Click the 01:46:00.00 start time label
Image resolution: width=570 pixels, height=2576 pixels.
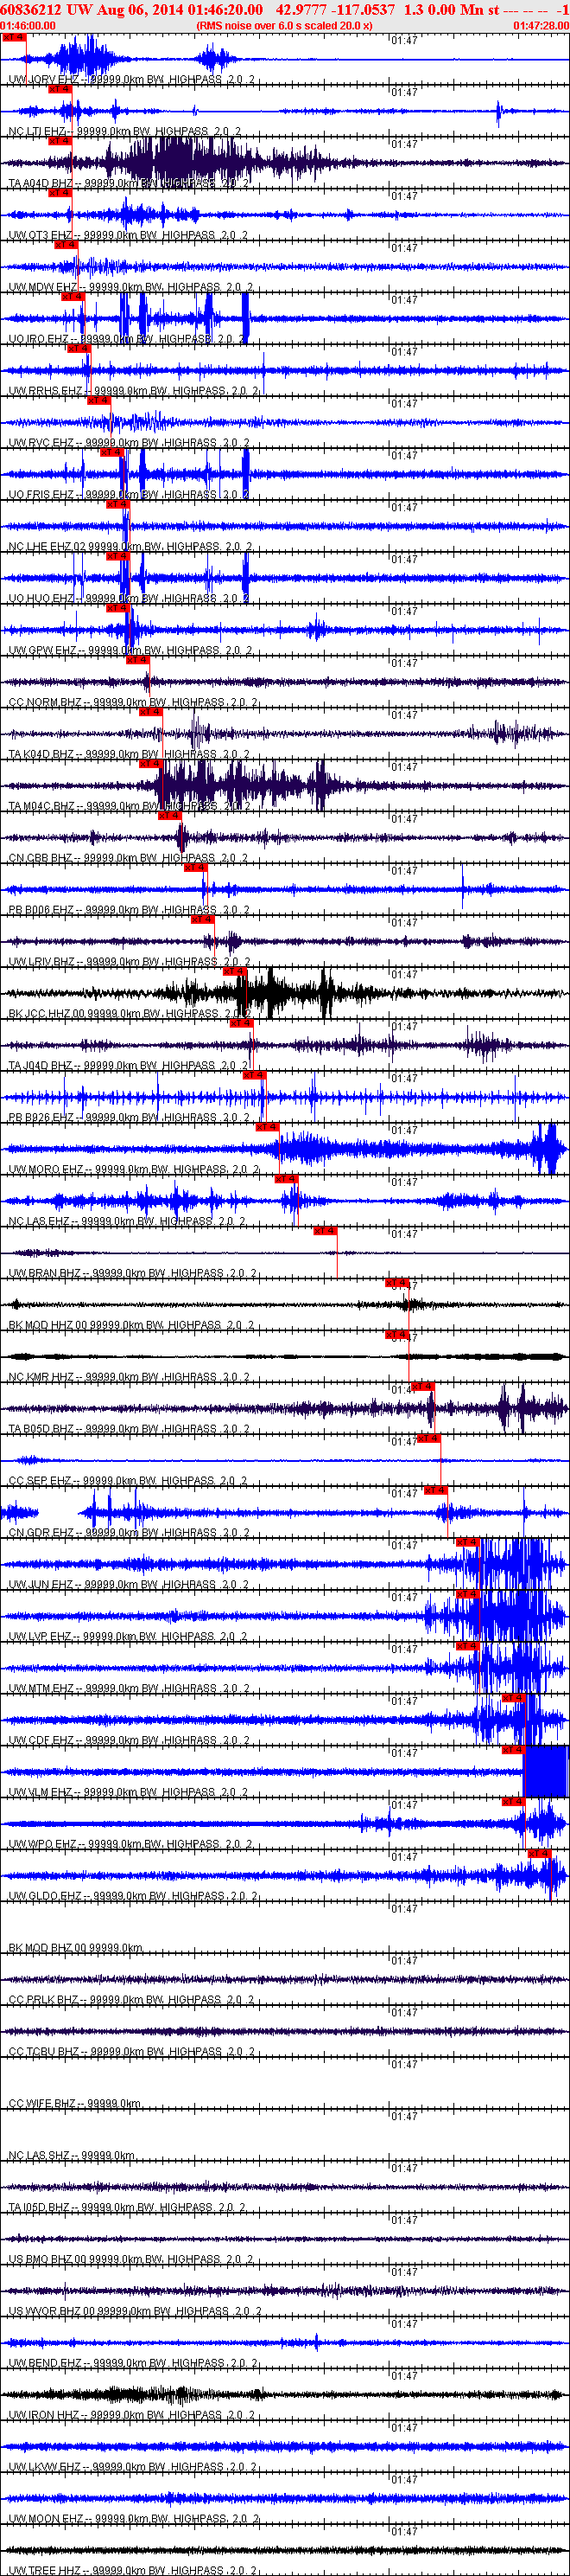(28, 26)
